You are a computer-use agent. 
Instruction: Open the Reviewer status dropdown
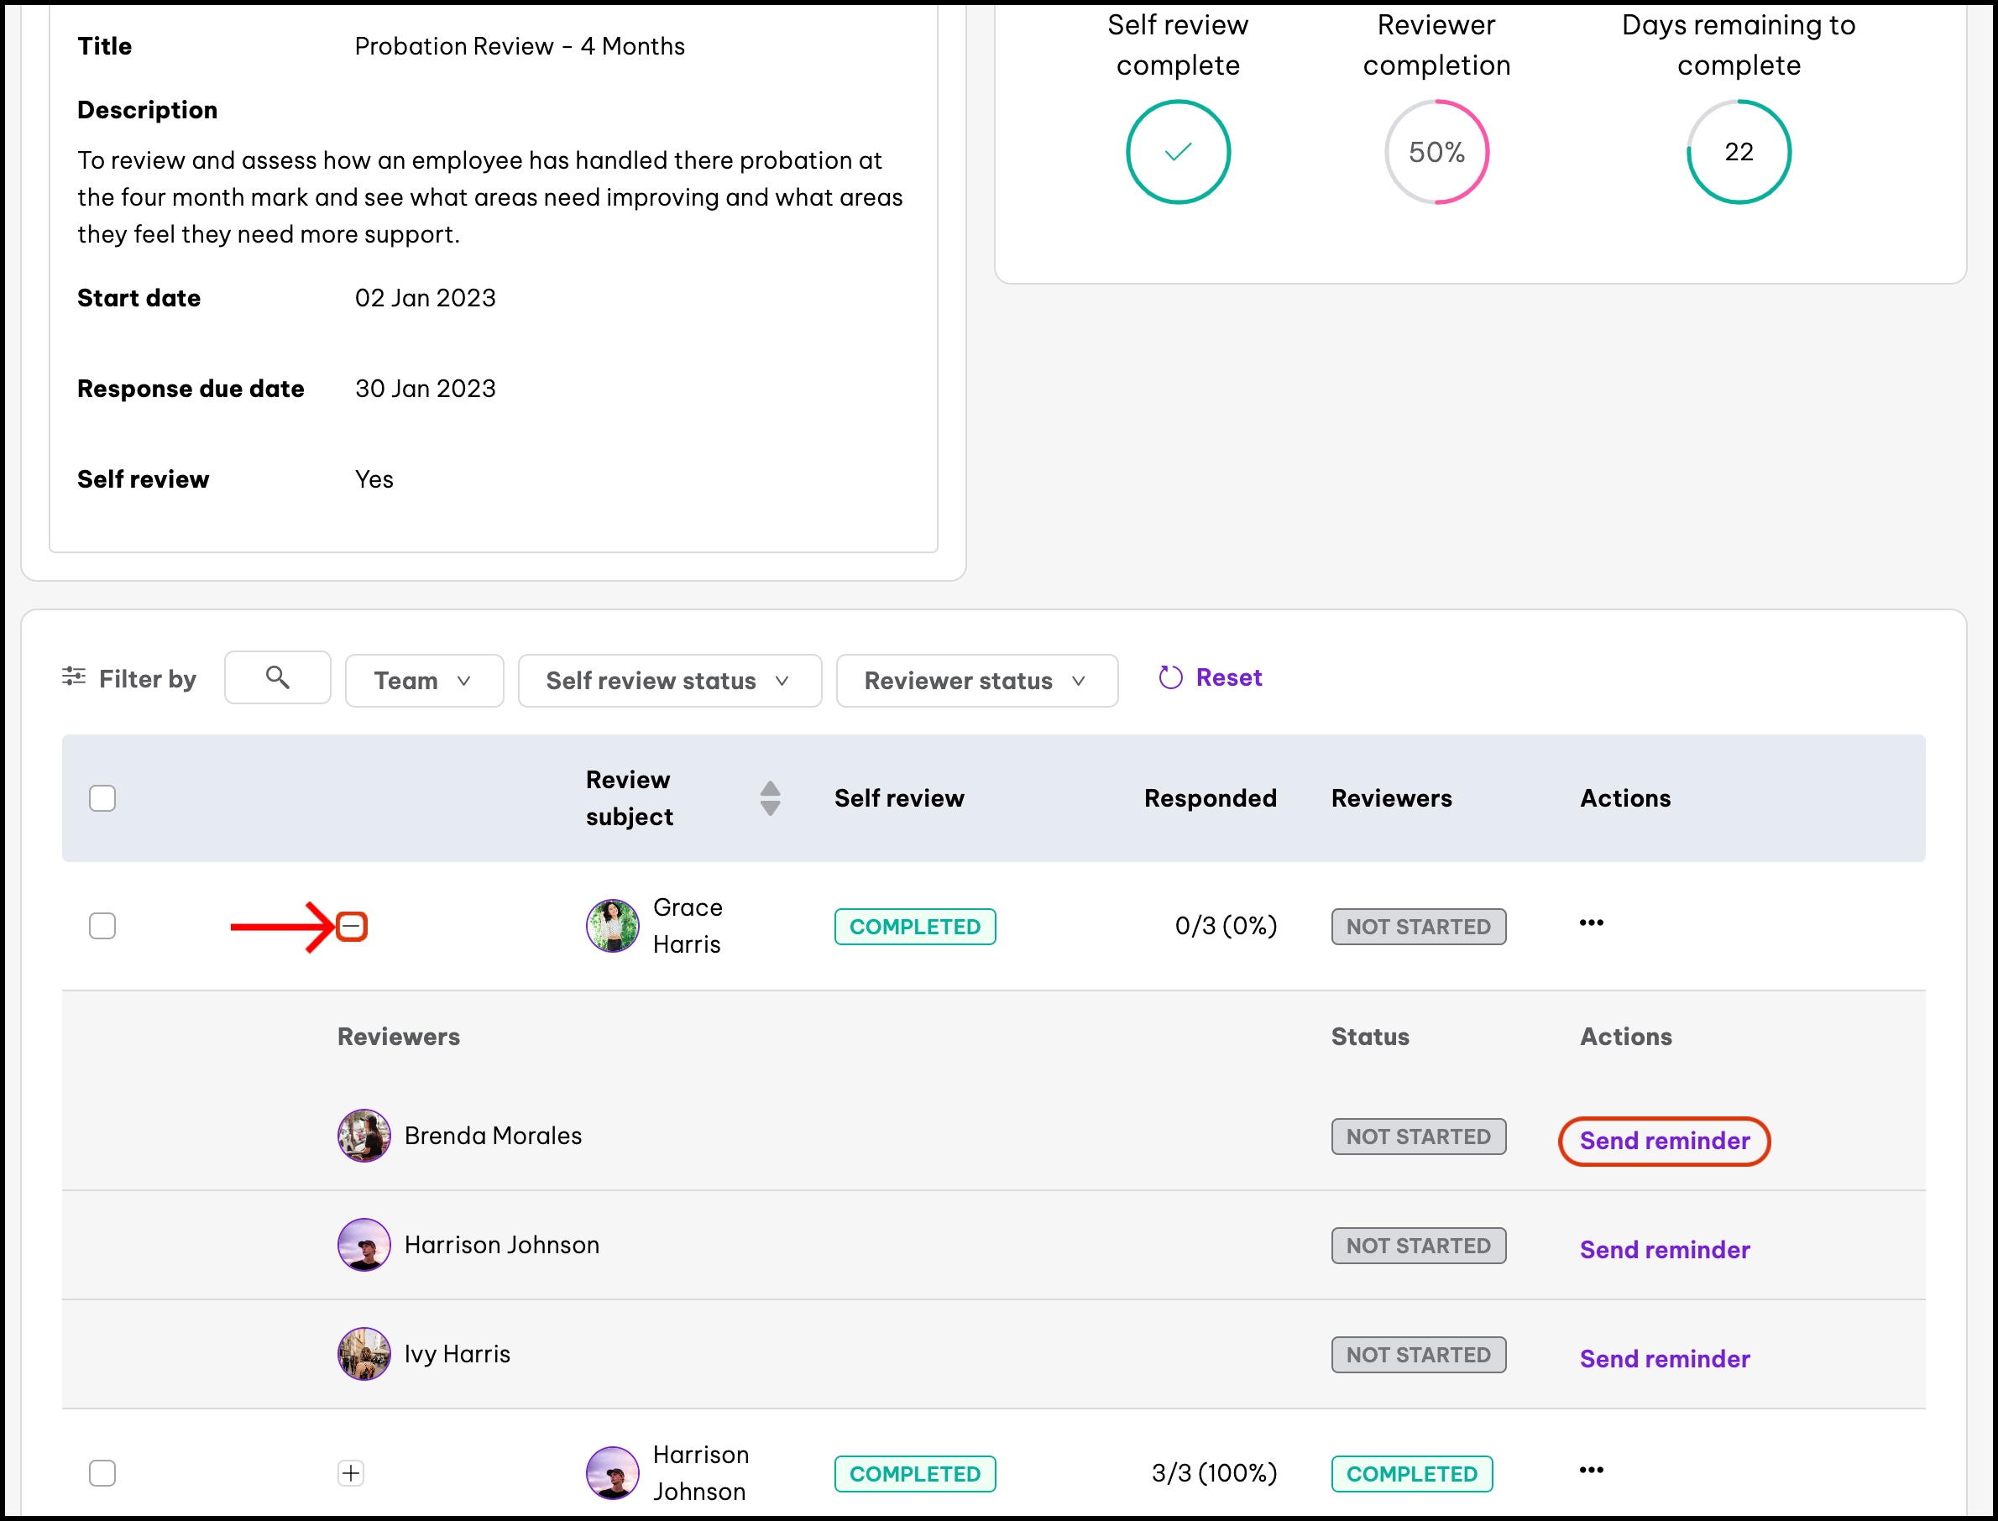pyautogui.click(x=976, y=681)
